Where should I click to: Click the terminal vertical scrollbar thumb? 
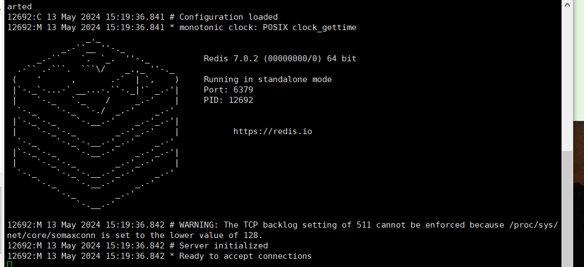pos(567,209)
